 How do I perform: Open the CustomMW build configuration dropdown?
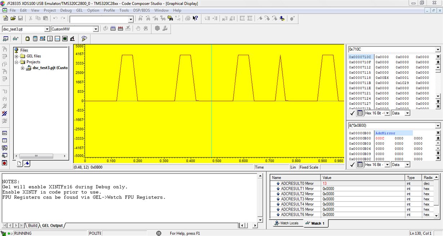(95, 28)
